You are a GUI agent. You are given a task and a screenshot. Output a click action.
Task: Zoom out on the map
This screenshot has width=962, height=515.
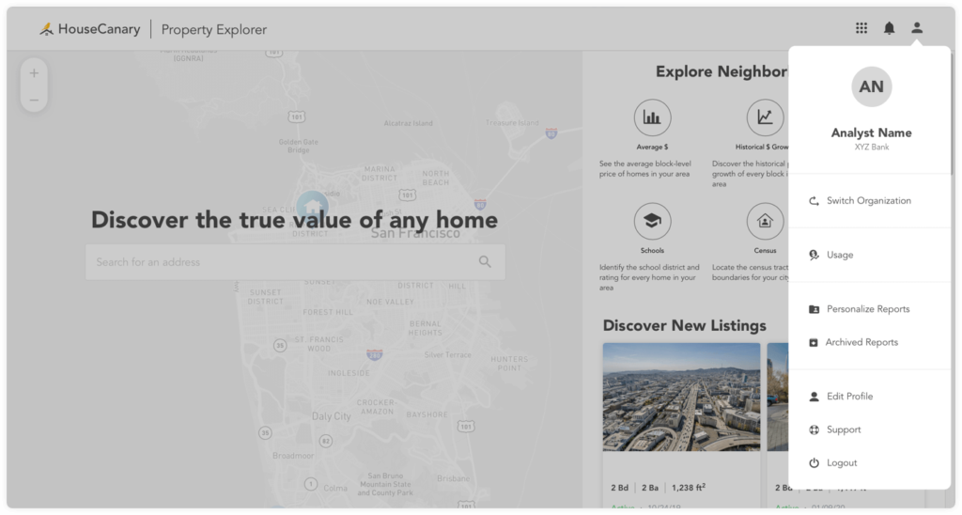(x=34, y=100)
